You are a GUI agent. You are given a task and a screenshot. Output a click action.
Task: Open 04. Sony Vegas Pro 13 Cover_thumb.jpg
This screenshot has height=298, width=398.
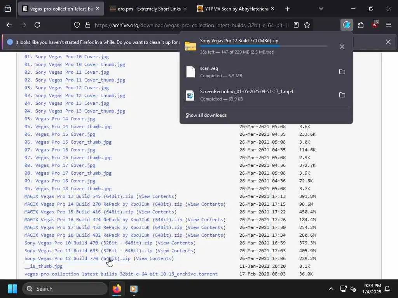(75, 111)
